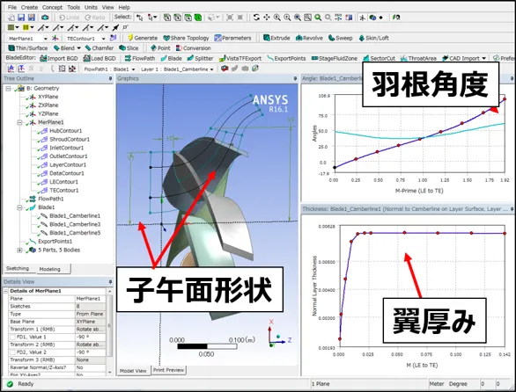Image resolution: width=516 pixels, height=392 pixels.
Task: Collapse the Details of MerPlane1 section
Action: (x=5, y=291)
